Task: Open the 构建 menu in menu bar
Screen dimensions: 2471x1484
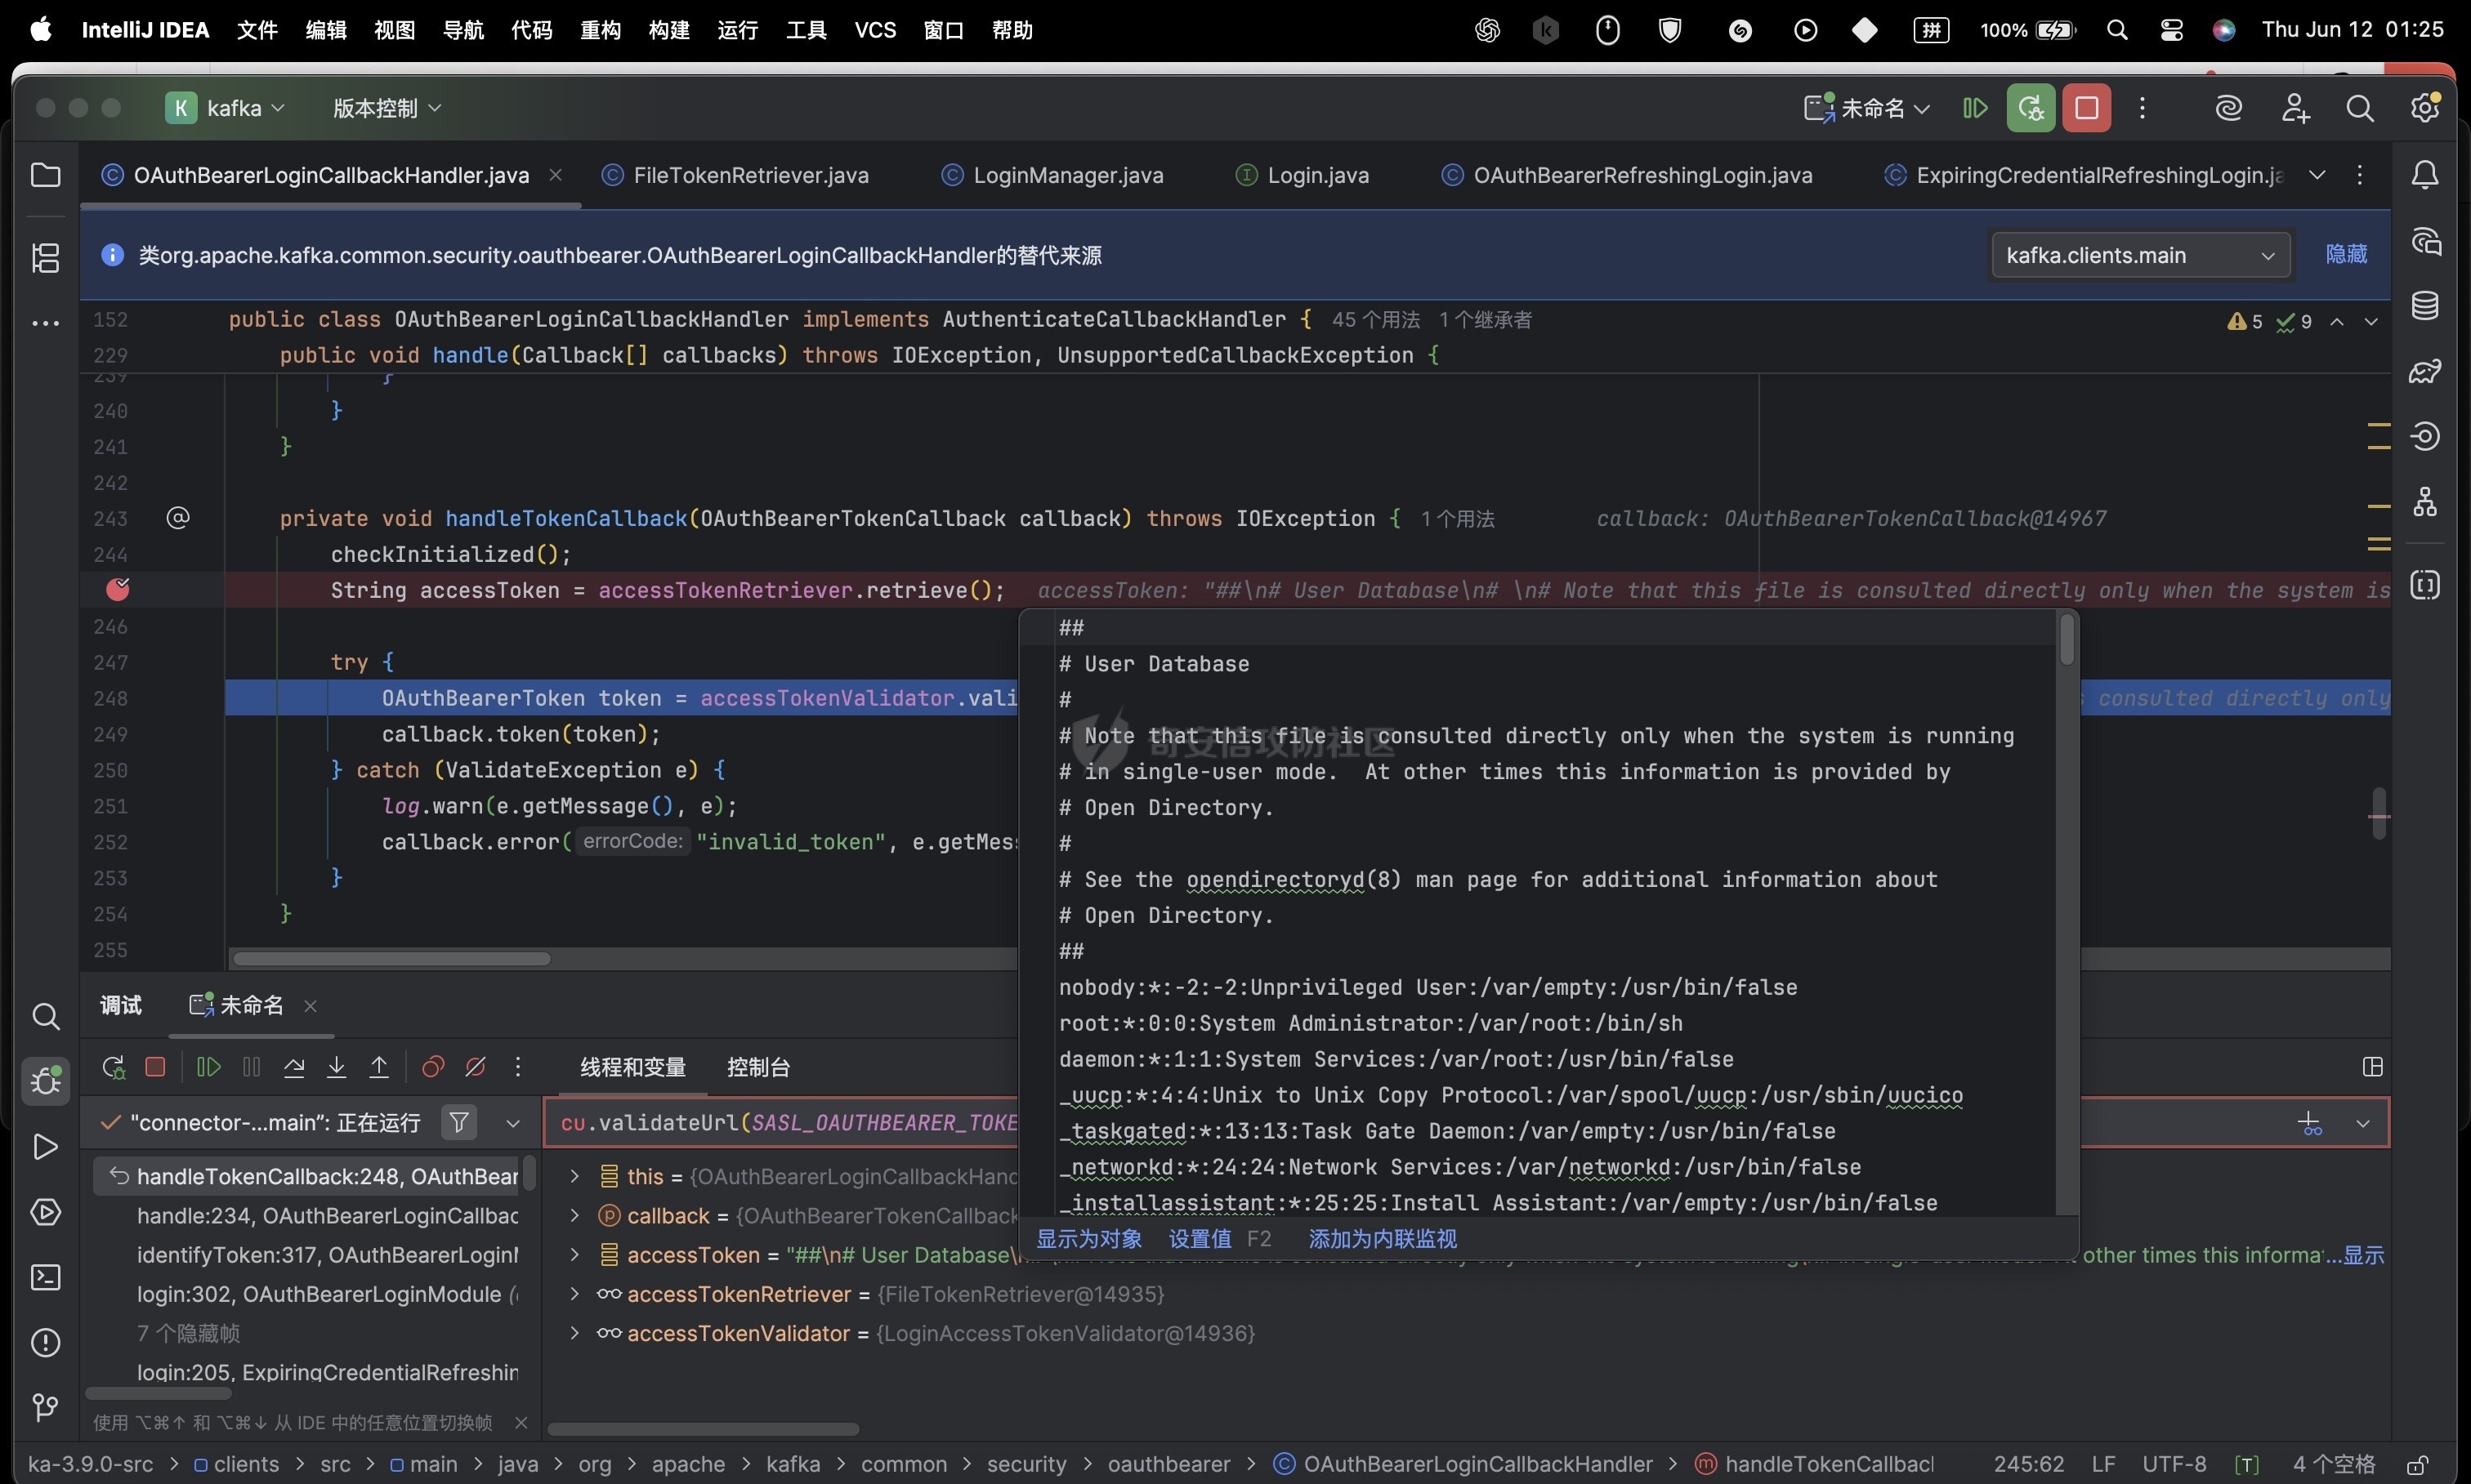Action: pyautogui.click(x=668, y=30)
